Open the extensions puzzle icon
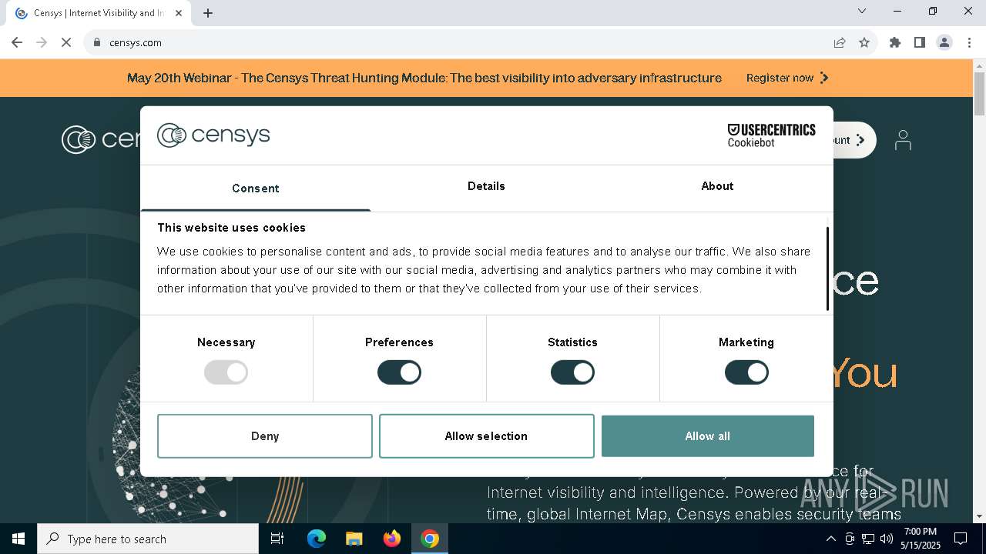Screen dimensions: 986x554 pos(895,42)
